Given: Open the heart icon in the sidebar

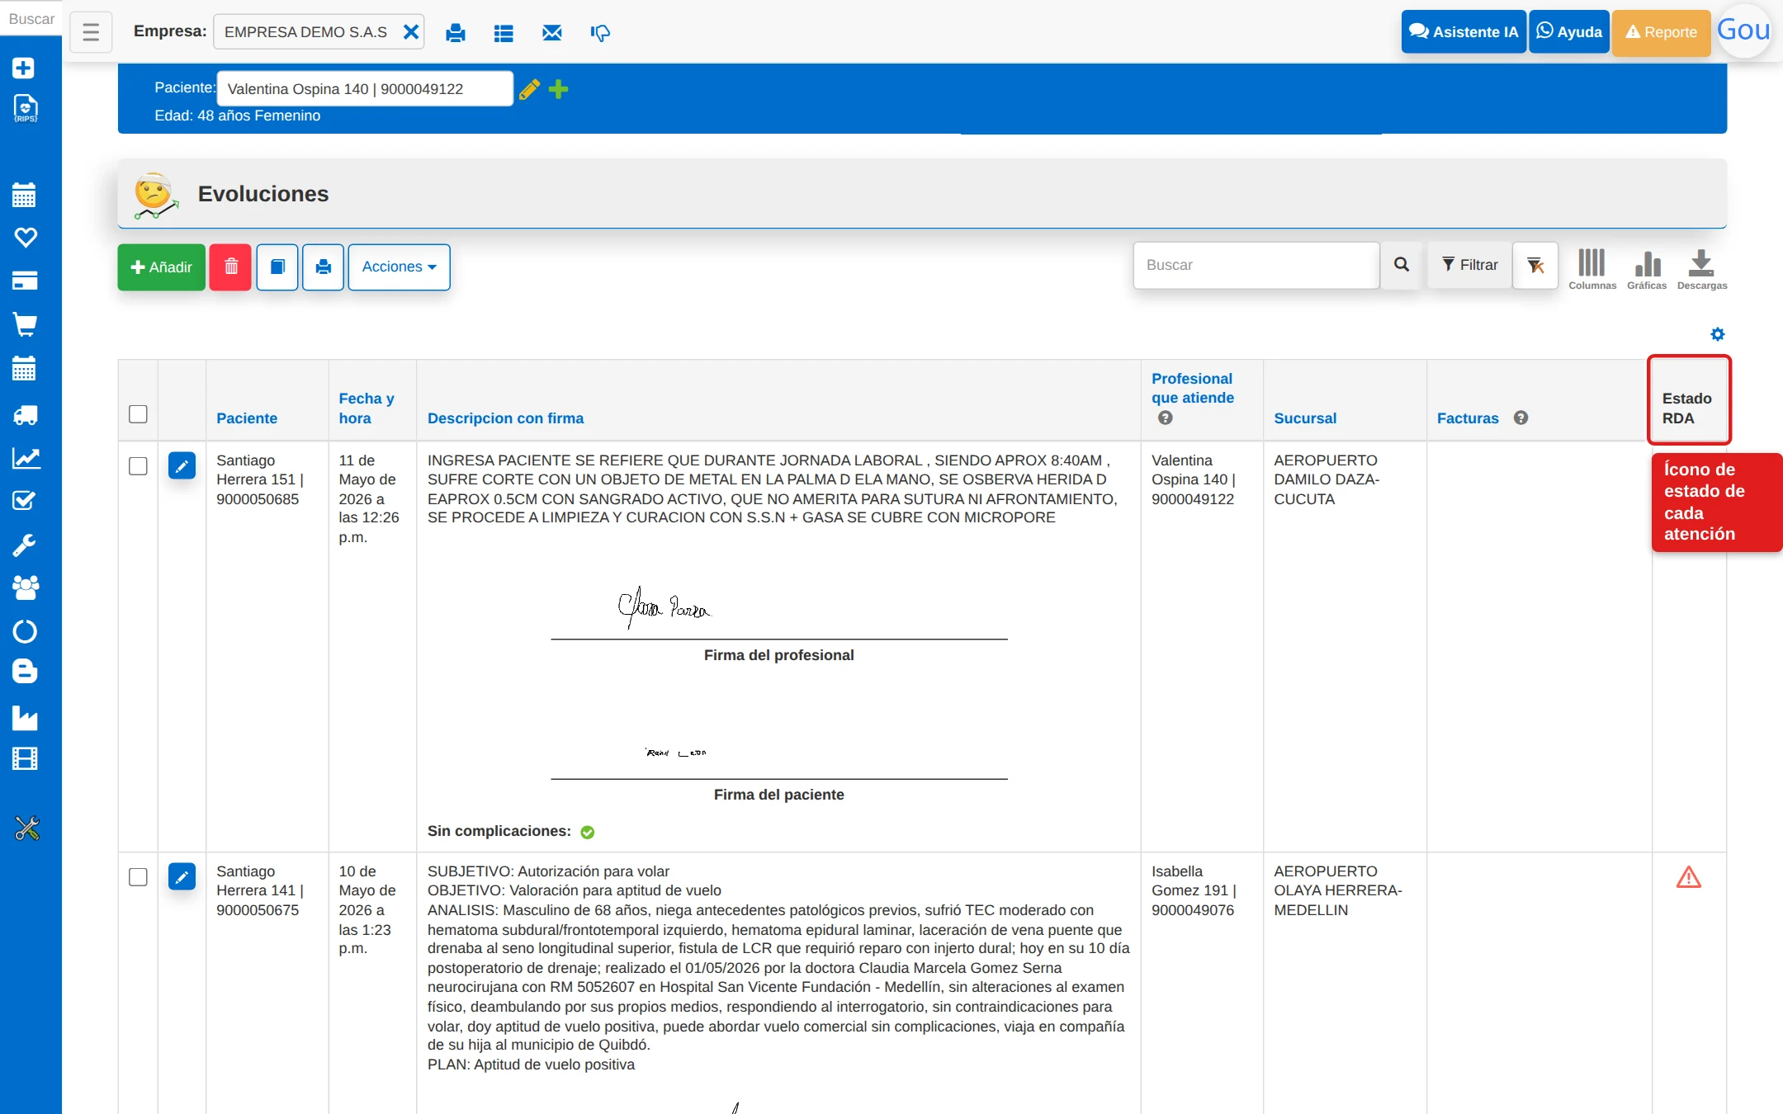Looking at the screenshot, I should pyautogui.click(x=26, y=238).
